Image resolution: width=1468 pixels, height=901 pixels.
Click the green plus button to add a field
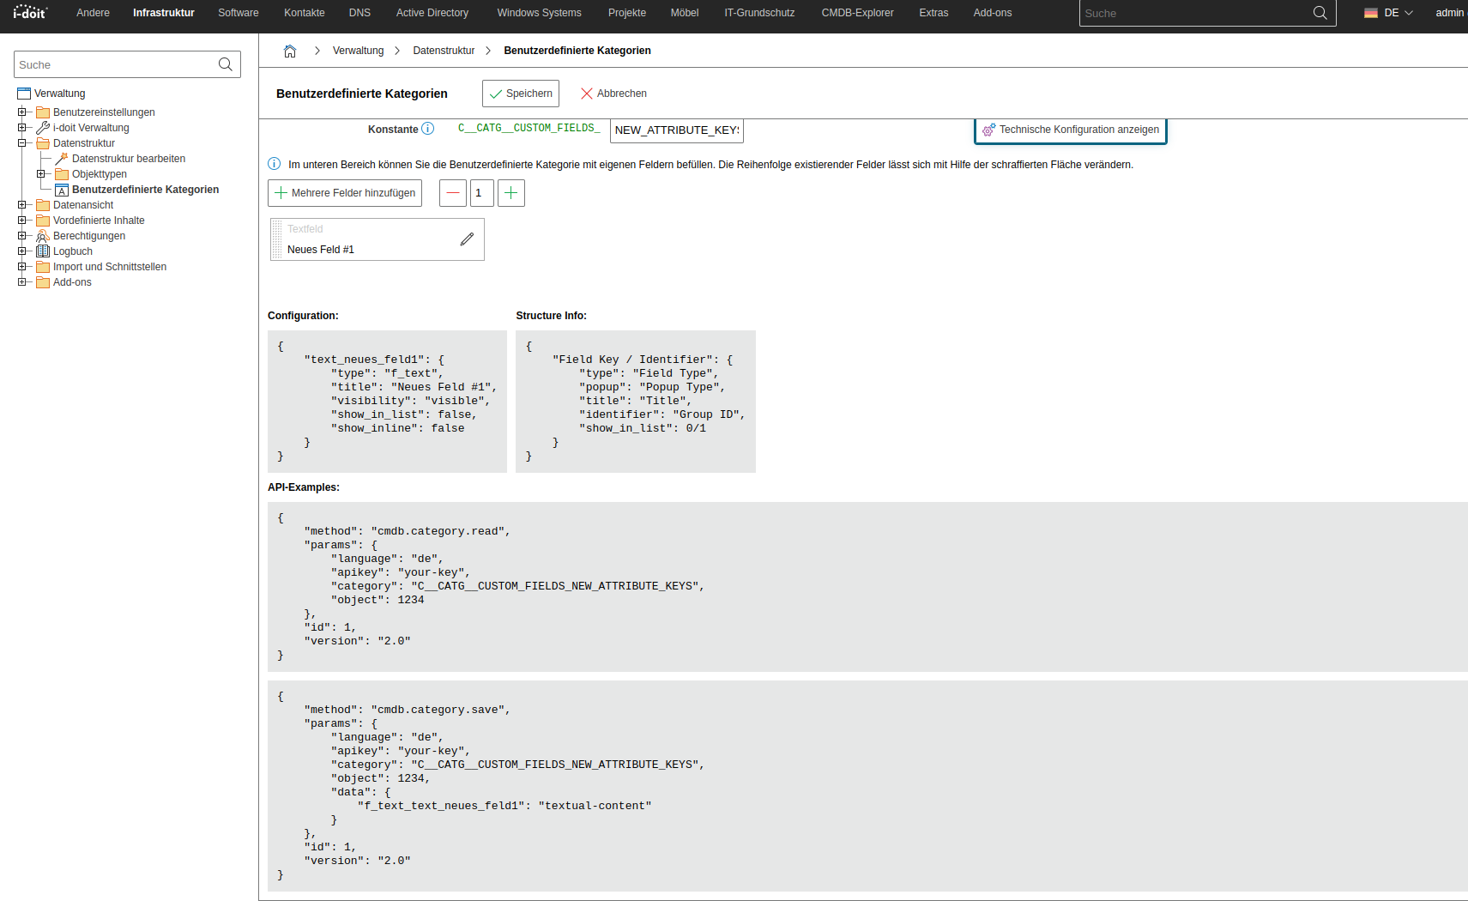[510, 193]
